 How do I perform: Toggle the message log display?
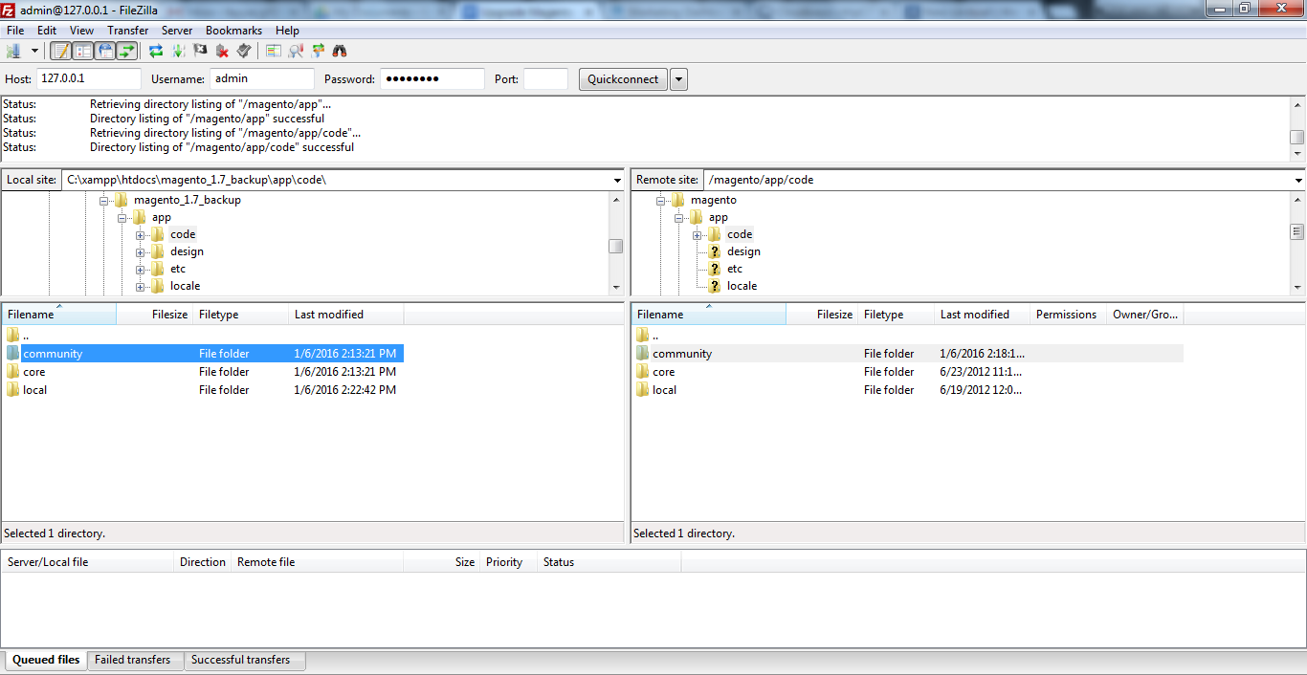pyautogui.click(x=61, y=51)
